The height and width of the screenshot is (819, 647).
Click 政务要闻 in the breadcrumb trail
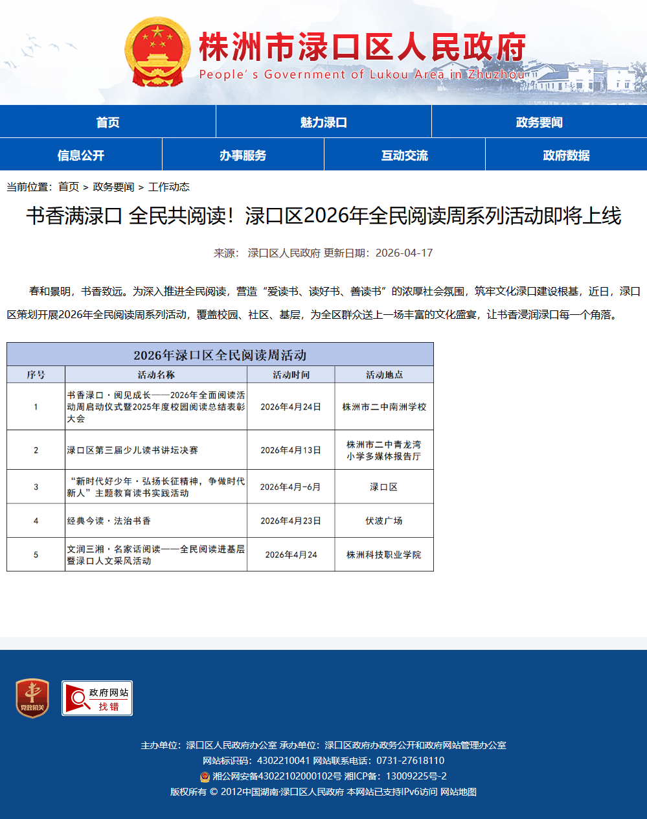point(113,187)
